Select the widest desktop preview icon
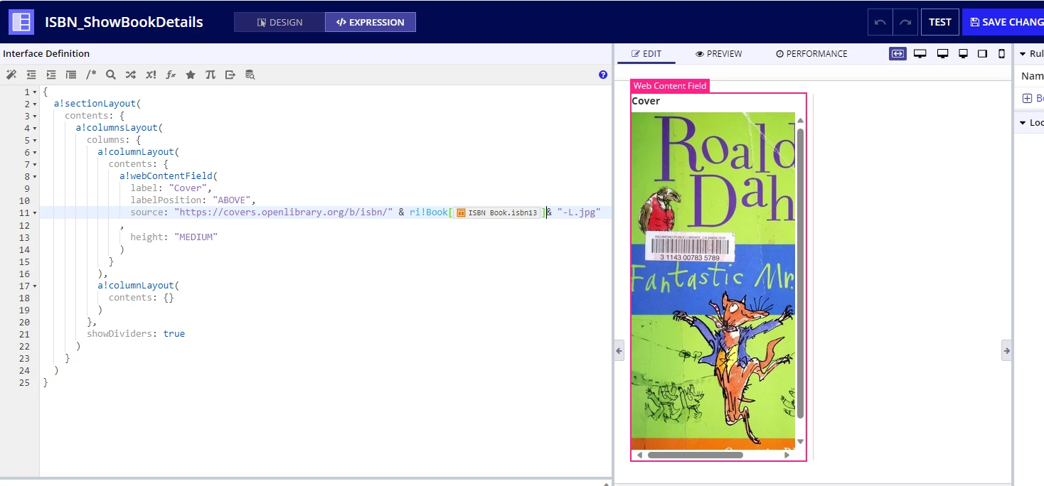The width and height of the screenshot is (1044, 486). tap(920, 53)
